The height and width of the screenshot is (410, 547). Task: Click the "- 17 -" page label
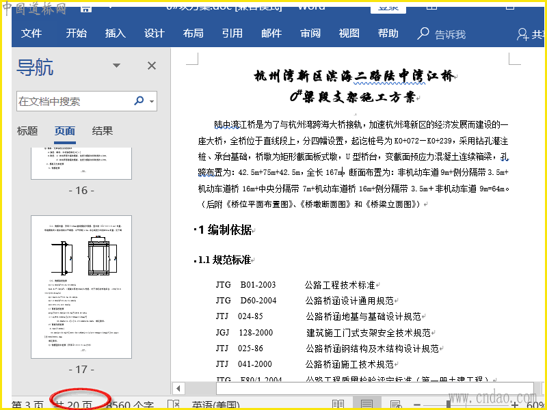click(81, 369)
